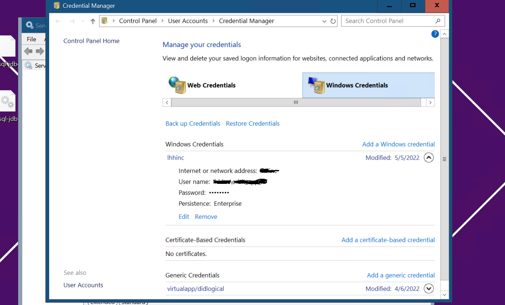Expand the virtualapp/didlogical credential chevron
This screenshot has height=305, width=505.
(429, 288)
